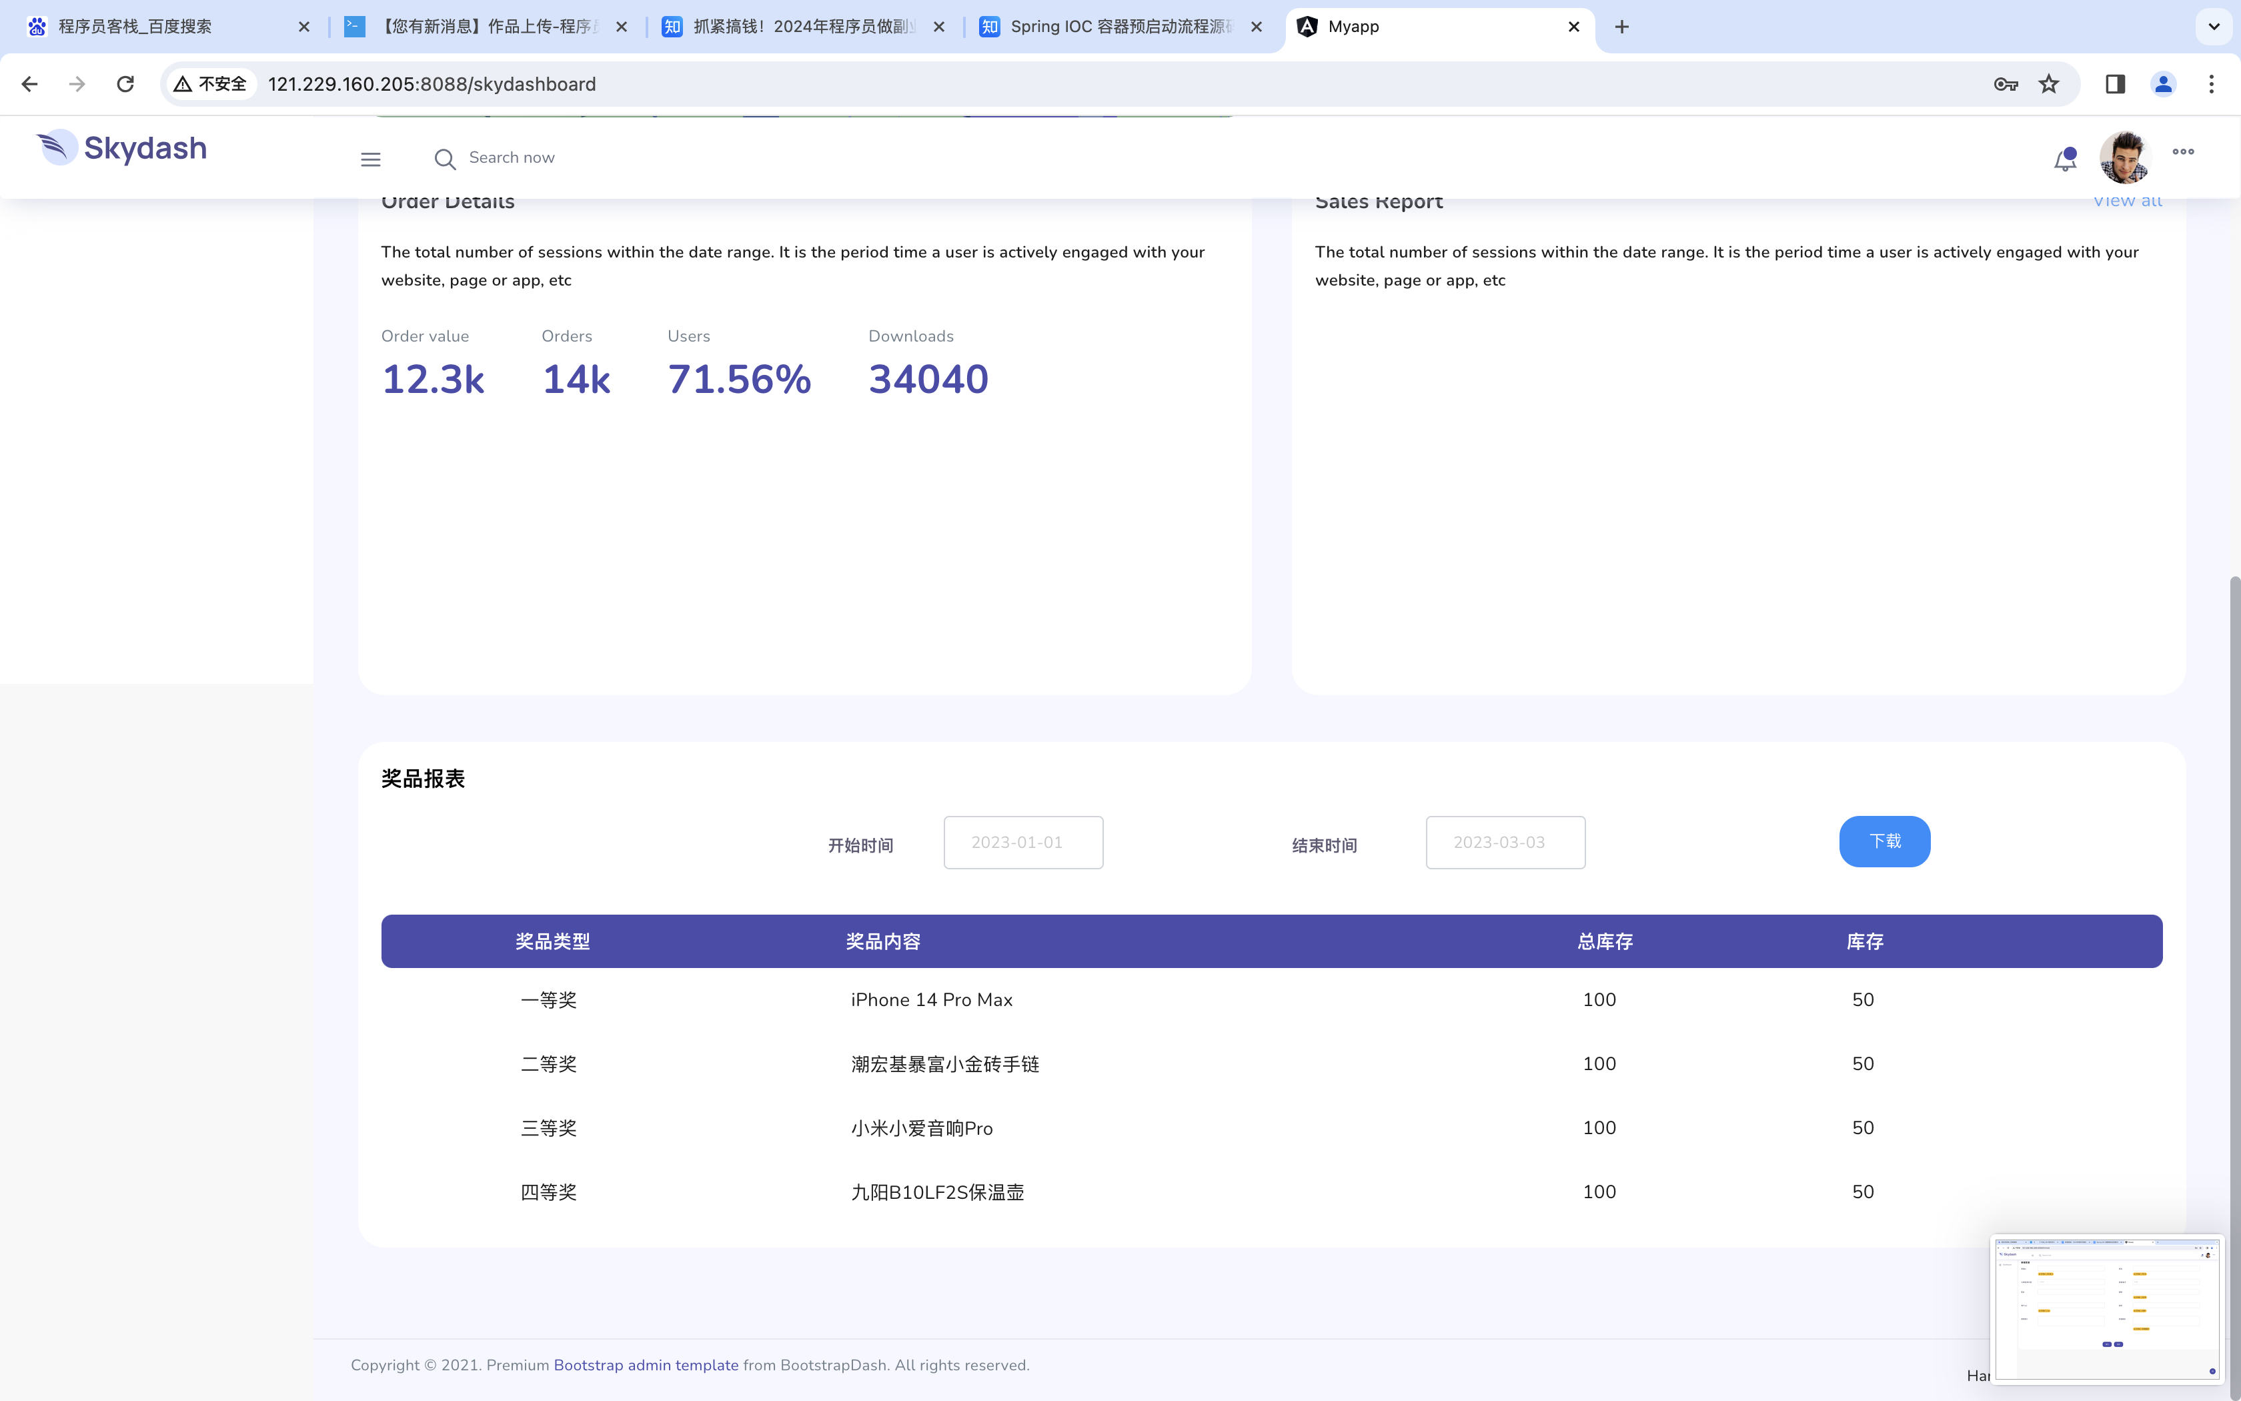The image size is (2241, 1401).
Task: Expand the tab search dropdown
Action: click(x=2214, y=27)
